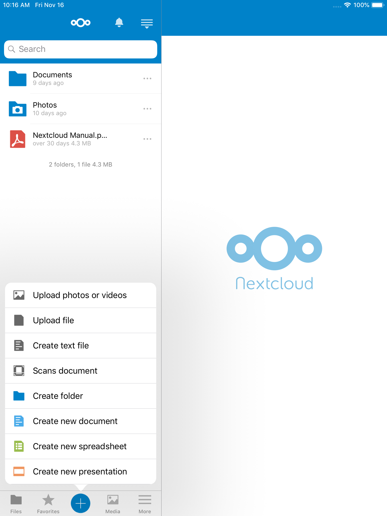Click the scanner icon
This screenshot has height=516, width=387.
point(19,371)
